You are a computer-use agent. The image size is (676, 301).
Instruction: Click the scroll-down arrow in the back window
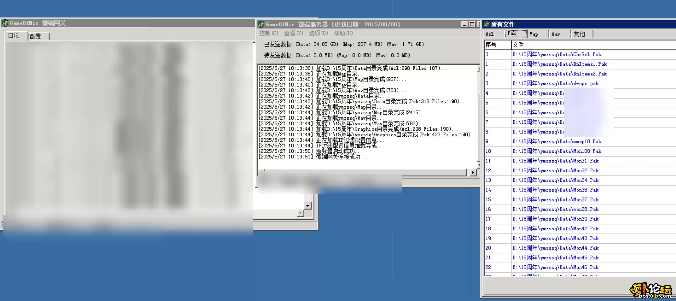tap(308, 206)
